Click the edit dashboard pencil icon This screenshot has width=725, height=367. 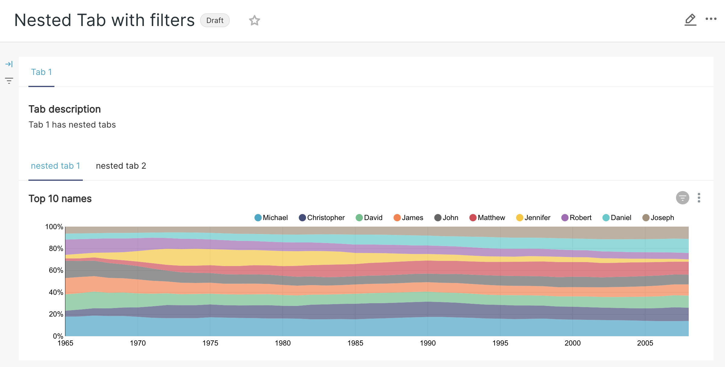pyautogui.click(x=690, y=20)
